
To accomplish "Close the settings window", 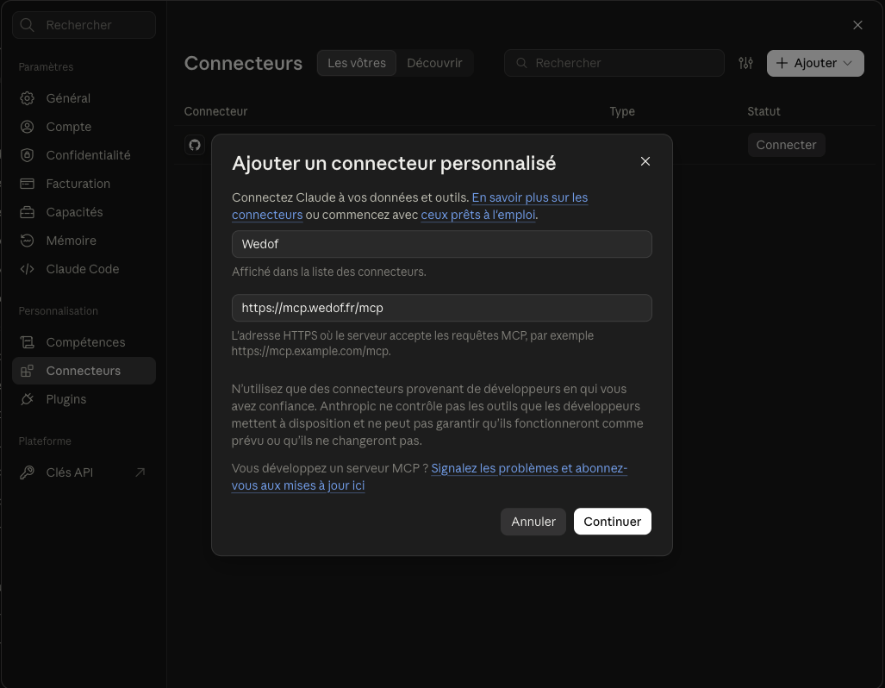I will pos(857,25).
